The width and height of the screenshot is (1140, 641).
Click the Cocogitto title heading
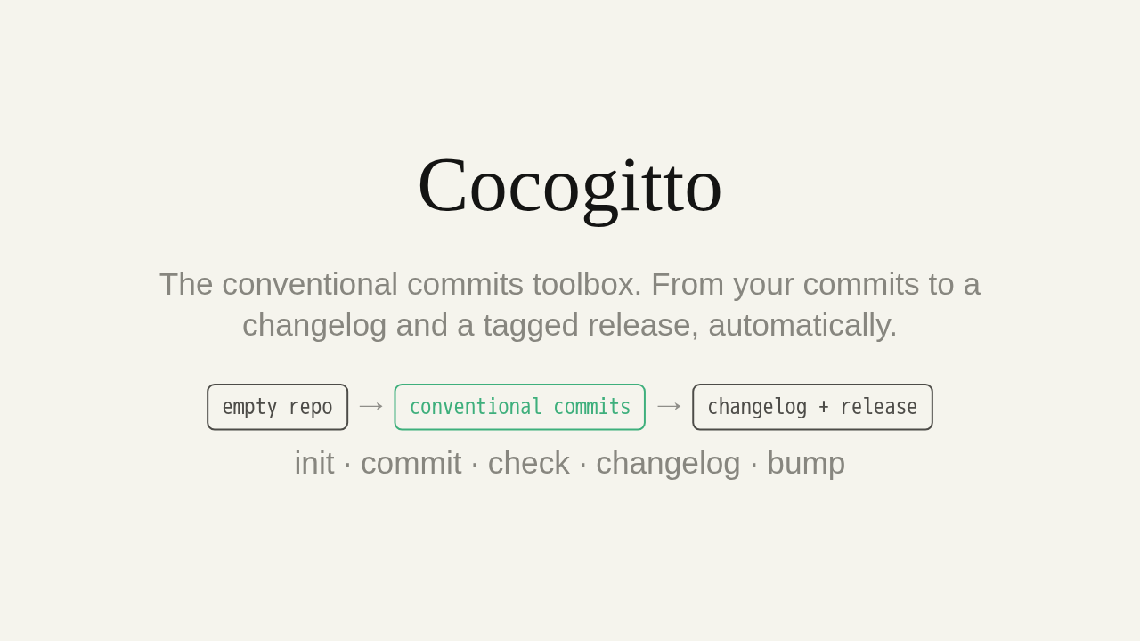click(x=570, y=185)
